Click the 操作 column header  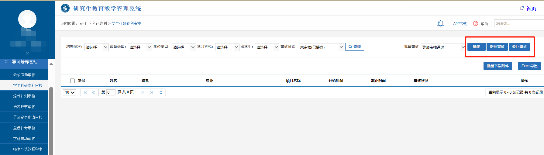[x=524, y=81]
